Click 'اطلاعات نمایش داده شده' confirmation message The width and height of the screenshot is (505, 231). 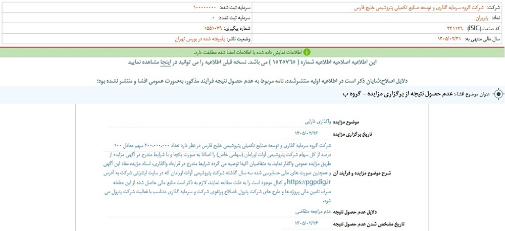click(248, 52)
